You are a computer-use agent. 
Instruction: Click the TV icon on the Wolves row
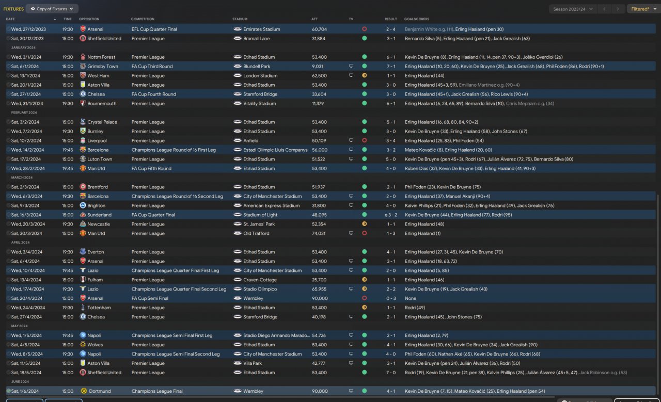(x=351, y=345)
